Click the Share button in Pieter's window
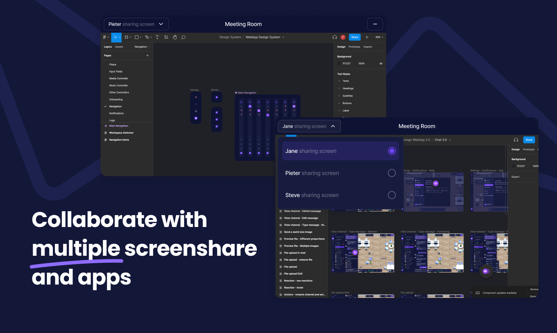557x333 pixels. tap(355, 37)
